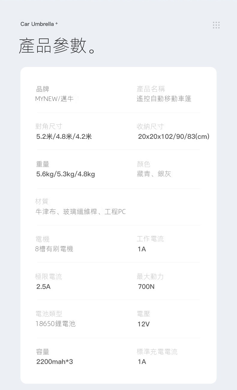Select the 2200mah*3 capacity value

(x=55, y=362)
